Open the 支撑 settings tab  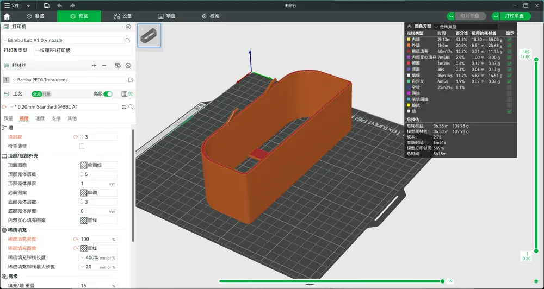(56, 118)
